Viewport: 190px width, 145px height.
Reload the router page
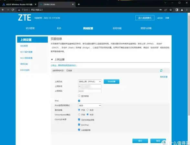click(13, 10)
